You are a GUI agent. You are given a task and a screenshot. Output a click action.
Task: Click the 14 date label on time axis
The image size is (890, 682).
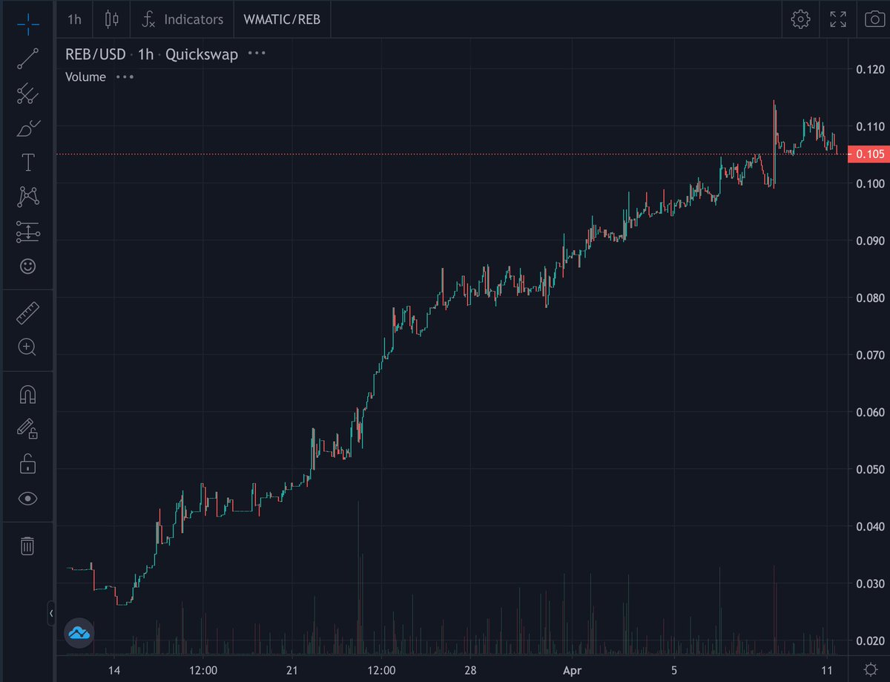coord(114,669)
